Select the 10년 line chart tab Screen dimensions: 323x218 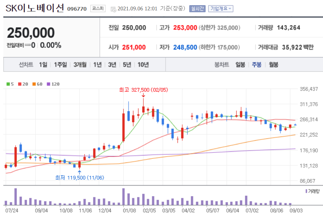point(143,65)
